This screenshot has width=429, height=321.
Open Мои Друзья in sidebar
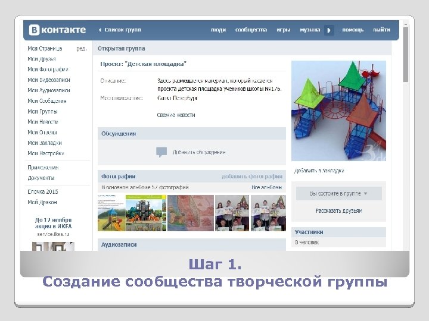tap(42, 59)
